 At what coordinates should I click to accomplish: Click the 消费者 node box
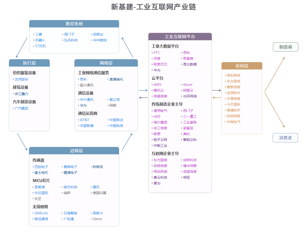(285, 138)
